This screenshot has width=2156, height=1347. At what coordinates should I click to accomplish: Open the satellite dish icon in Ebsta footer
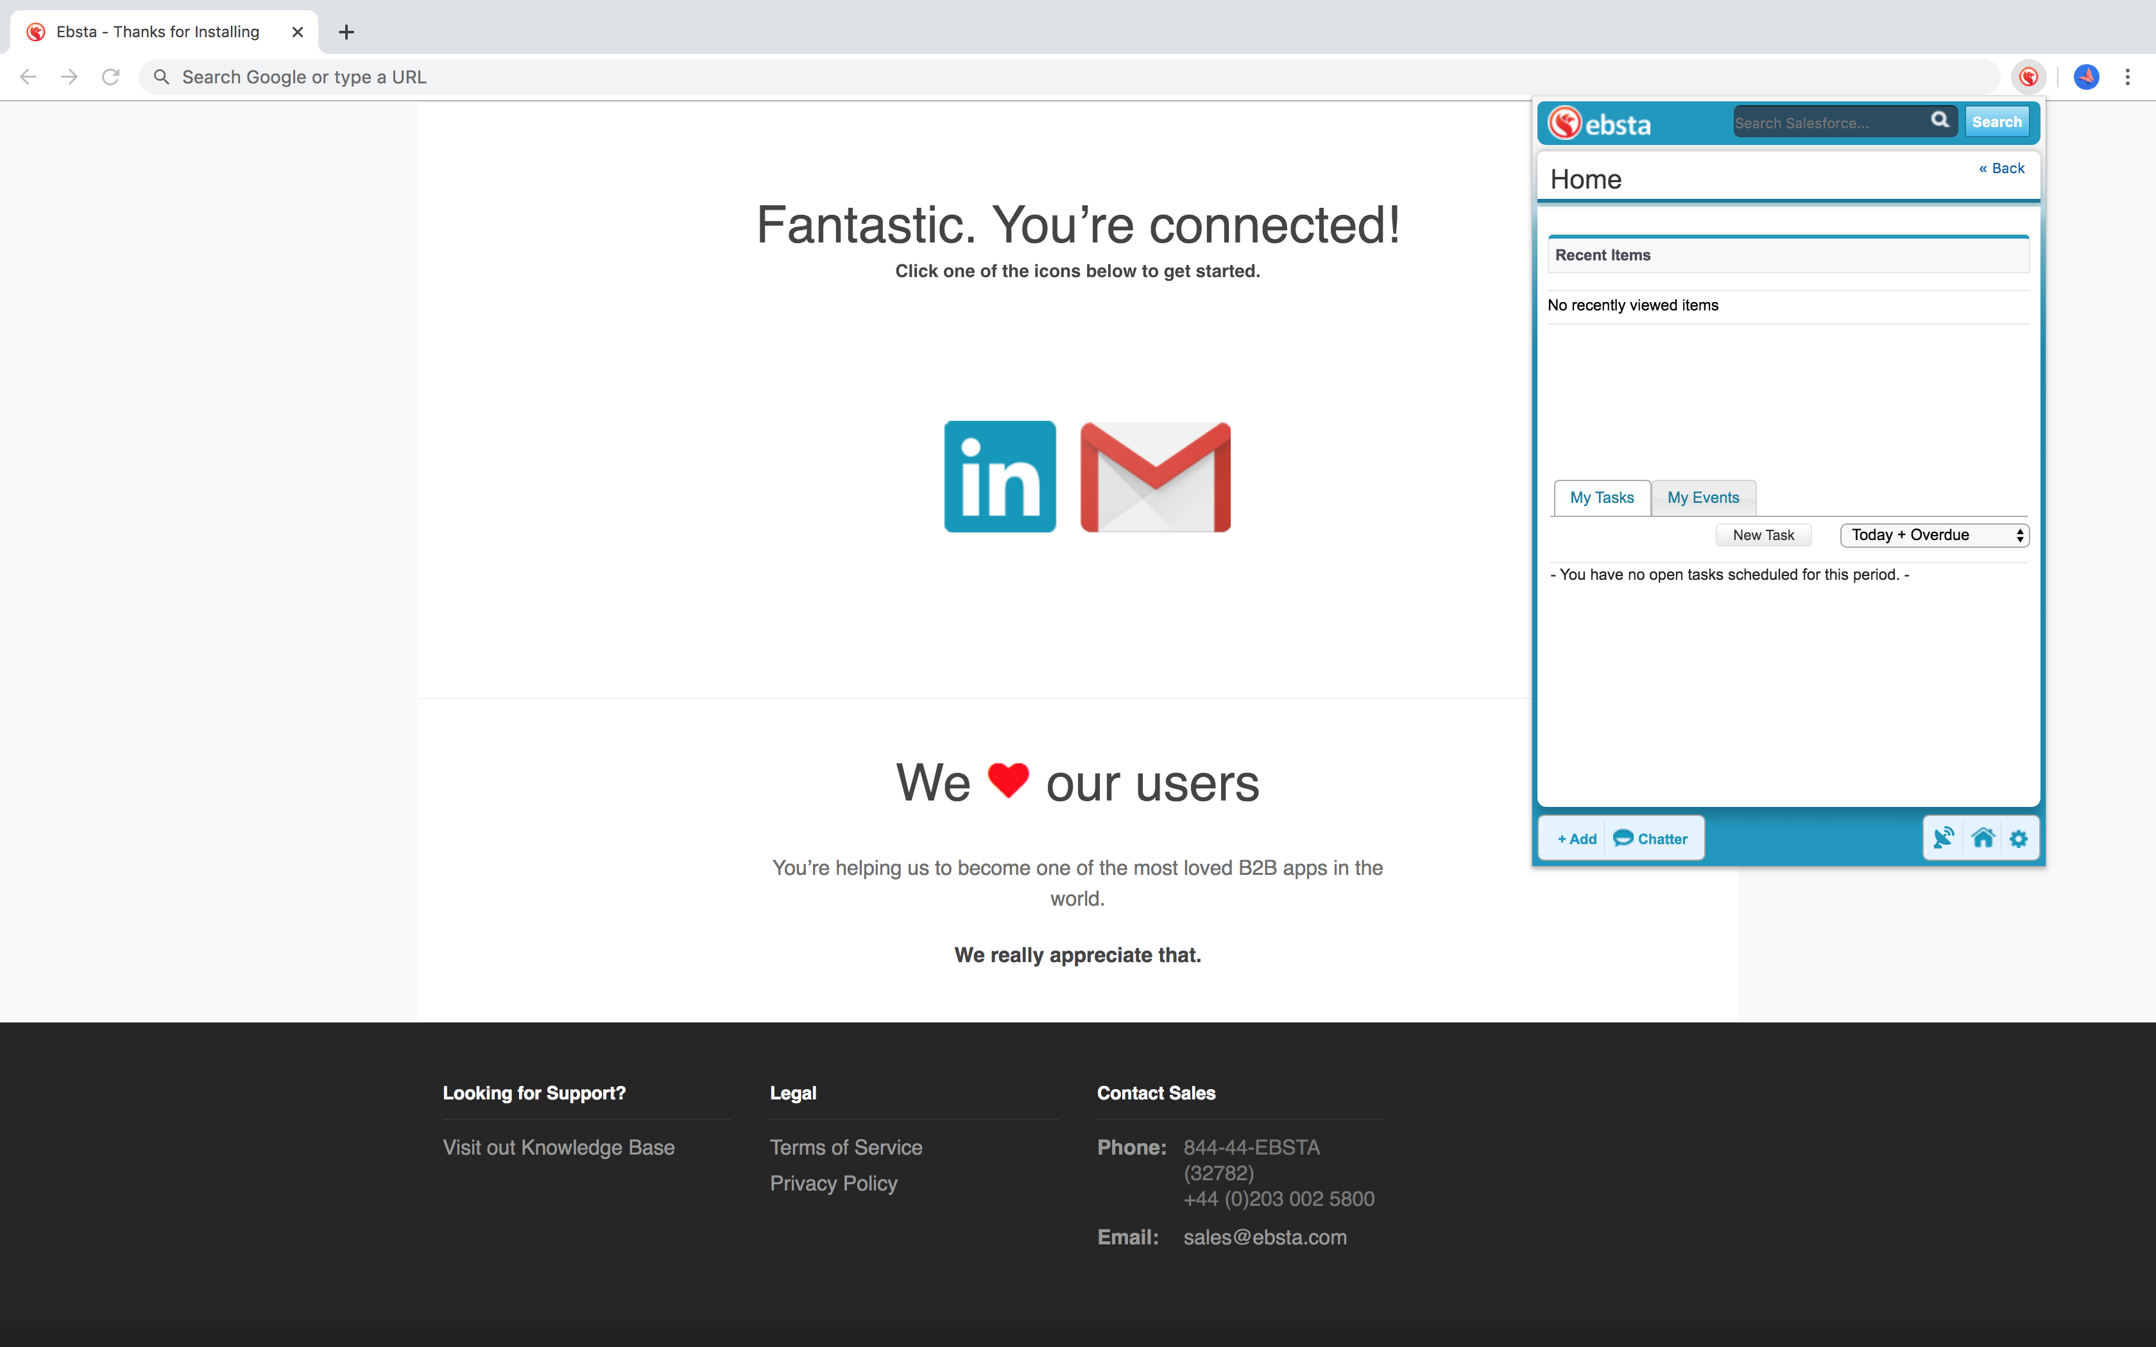(1943, 838)
